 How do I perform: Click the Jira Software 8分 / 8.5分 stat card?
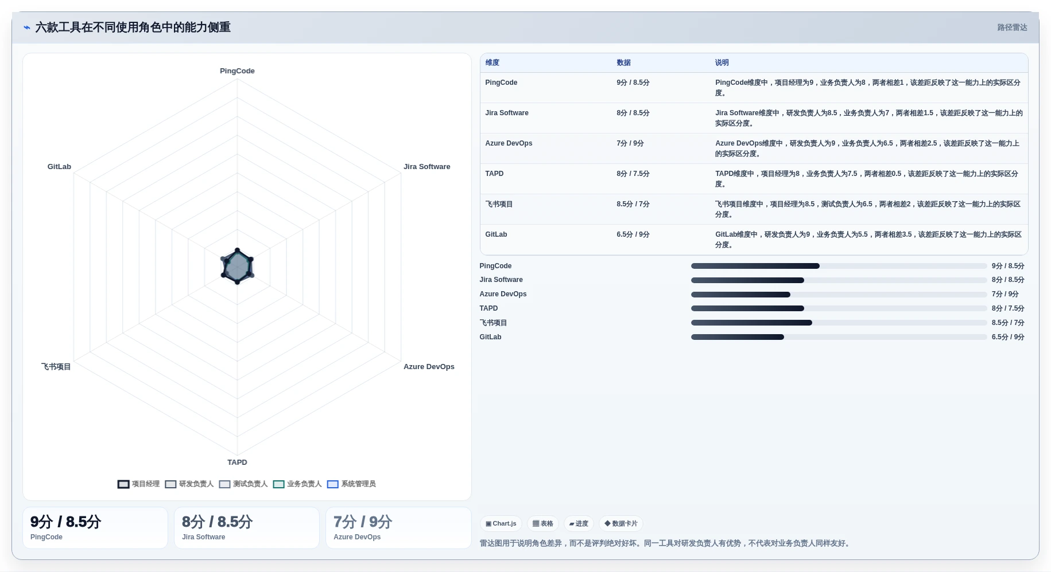click(x=247, y=528)
